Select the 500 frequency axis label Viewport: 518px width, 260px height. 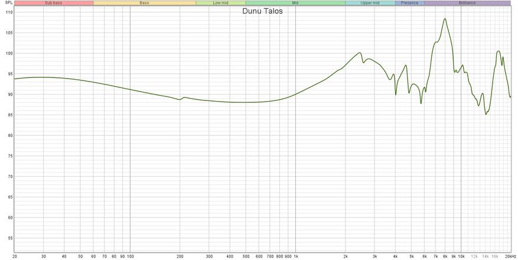tap(246, 256)
